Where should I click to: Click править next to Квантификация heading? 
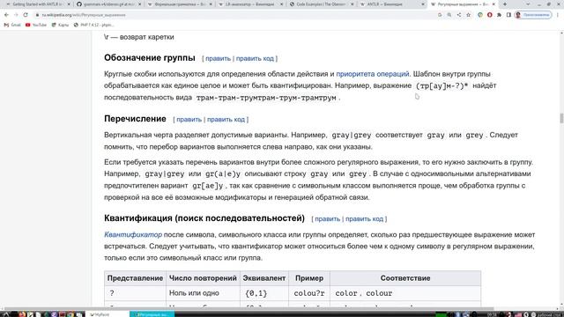[x=327, y=219]
